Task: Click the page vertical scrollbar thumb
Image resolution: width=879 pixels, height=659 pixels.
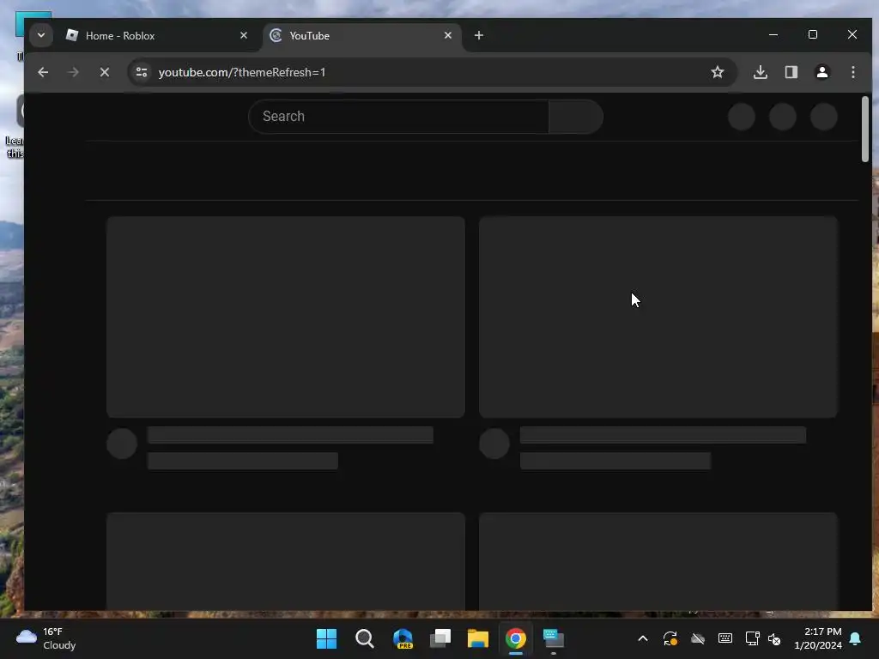Action: (x=865, y=129)
